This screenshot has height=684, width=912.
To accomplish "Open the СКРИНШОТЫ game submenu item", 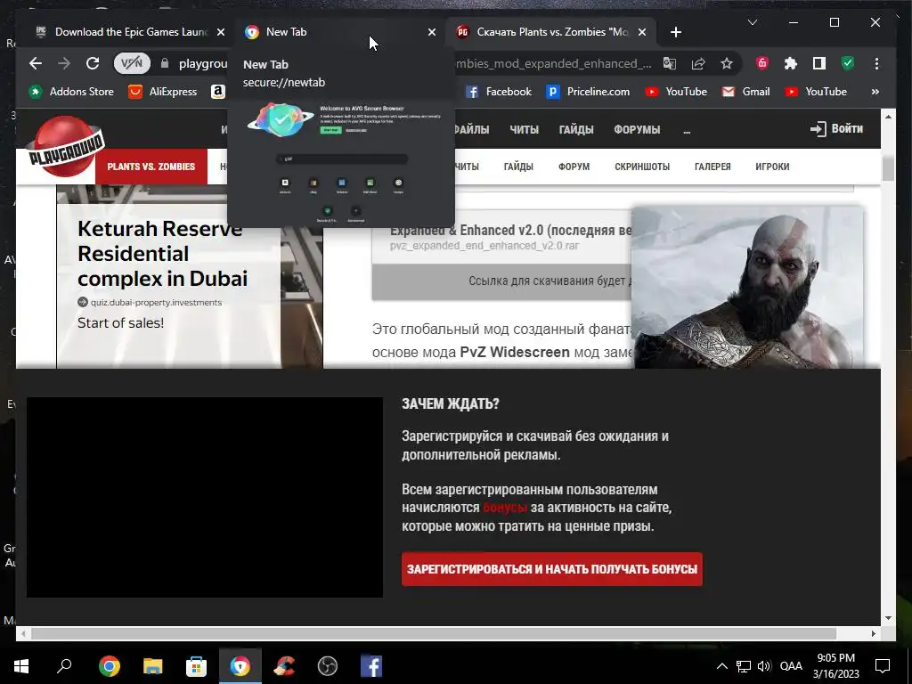I will coord(642,167).
